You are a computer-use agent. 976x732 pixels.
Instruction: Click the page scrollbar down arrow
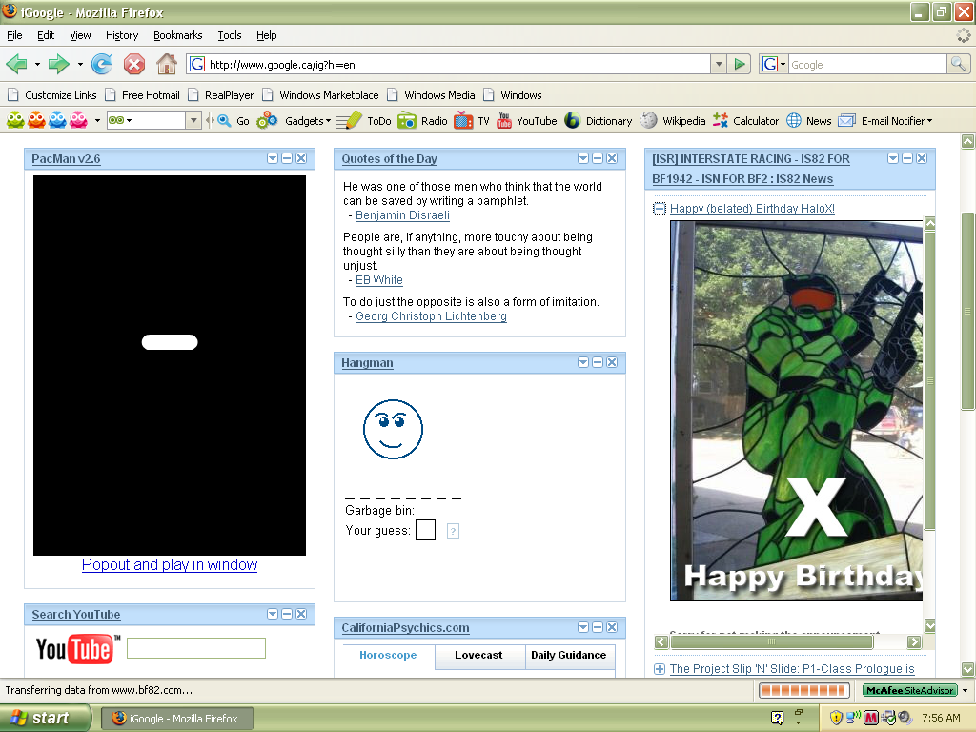968,669
